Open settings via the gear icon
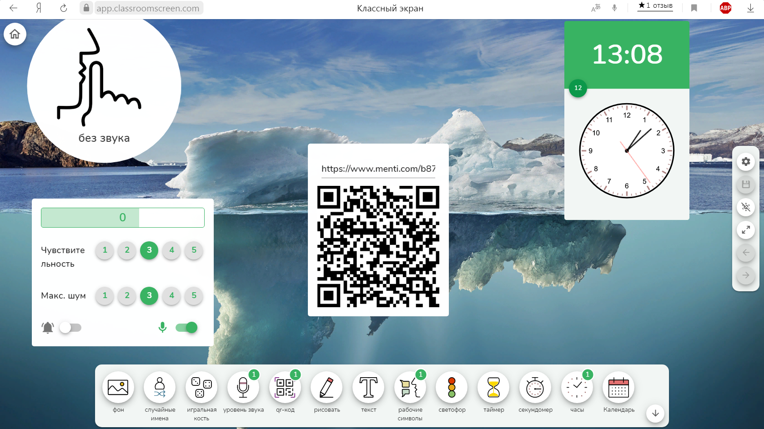This screenshot has width=764, height=429. click(746, 161)
